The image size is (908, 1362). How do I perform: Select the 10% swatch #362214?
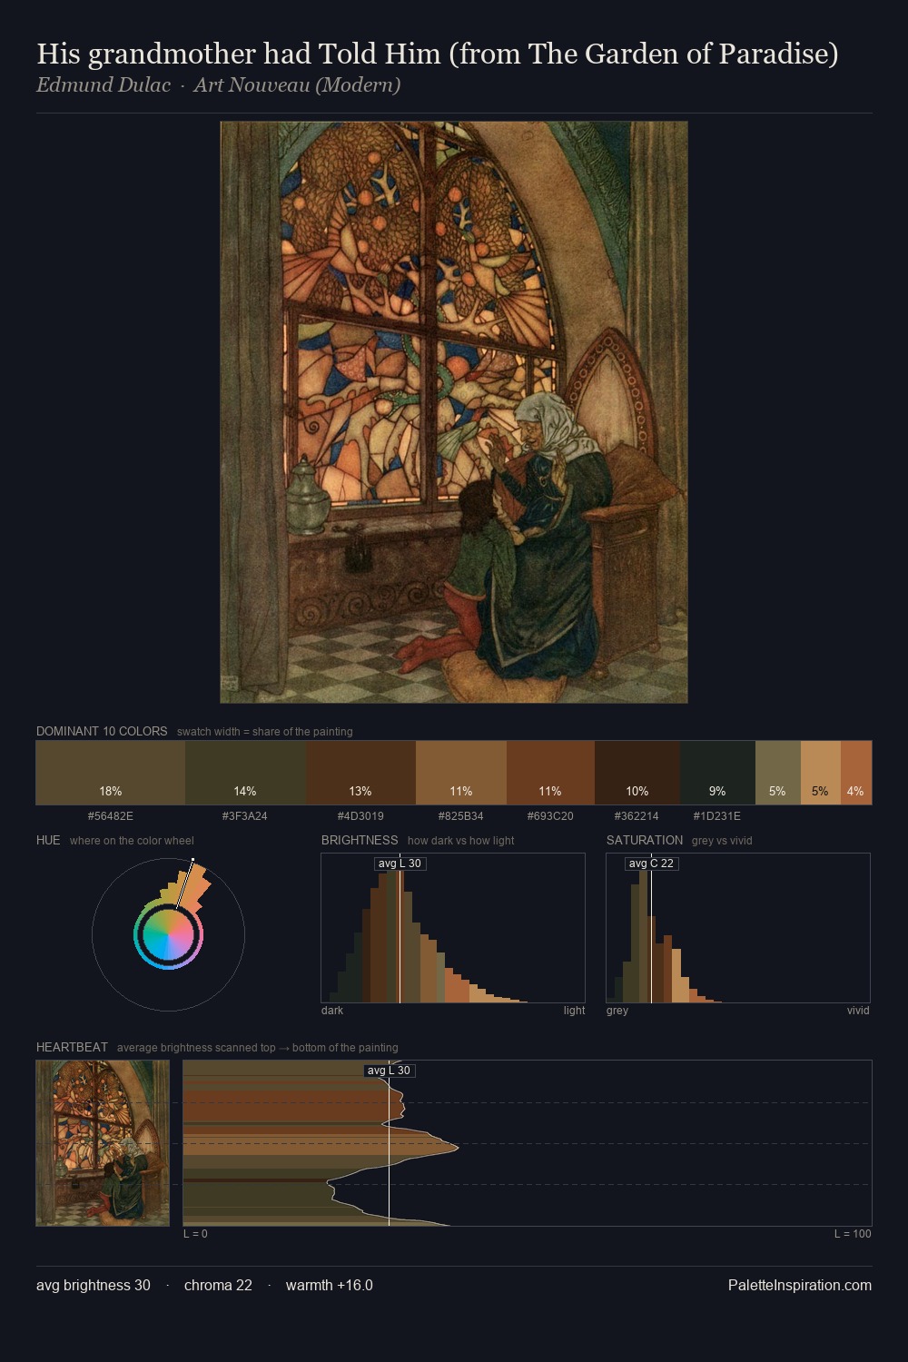[x=637, y=773]
